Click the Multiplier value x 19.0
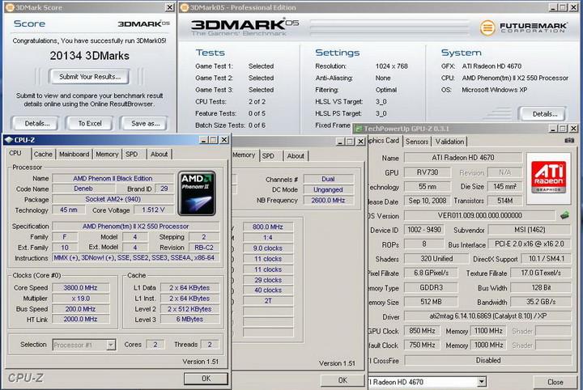This screenshot has width=583, height=390. click(81, 299)
